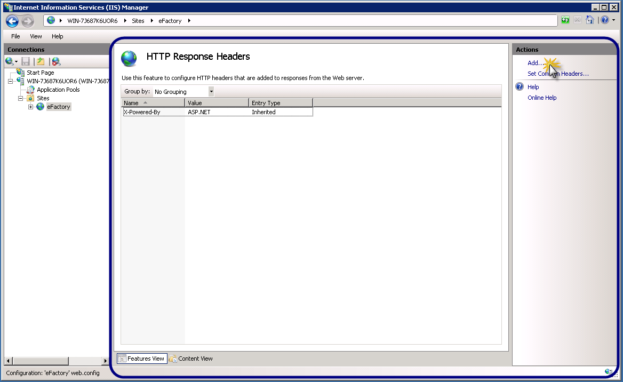Click the IIS Manager icon in the title bar
The width and height of the screenshot is (623, 382).
(8, 7)
